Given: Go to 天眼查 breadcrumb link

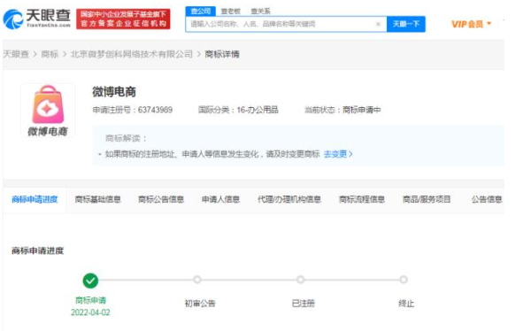Looking at the screenshot, I should click(x=16, y=54).
